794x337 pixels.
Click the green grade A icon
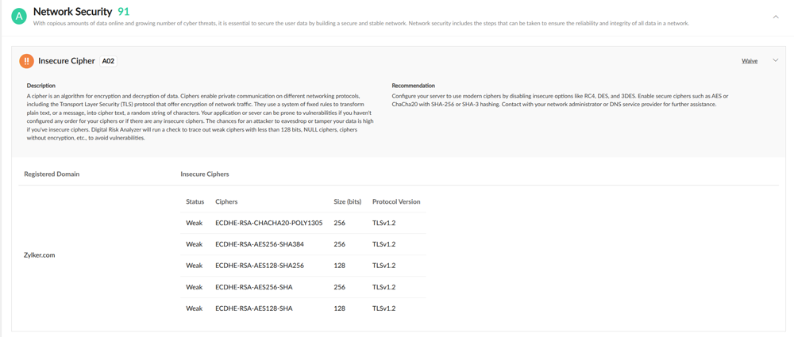point(19,16)
